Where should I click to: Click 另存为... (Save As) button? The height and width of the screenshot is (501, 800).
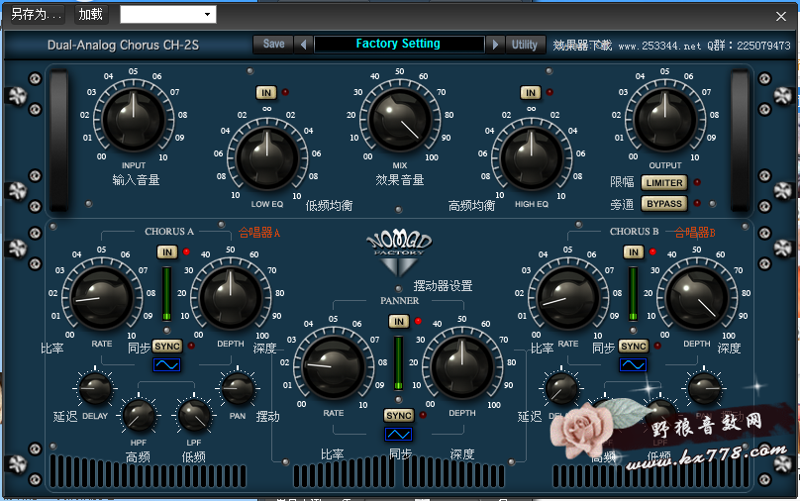[x=38, y=14]
